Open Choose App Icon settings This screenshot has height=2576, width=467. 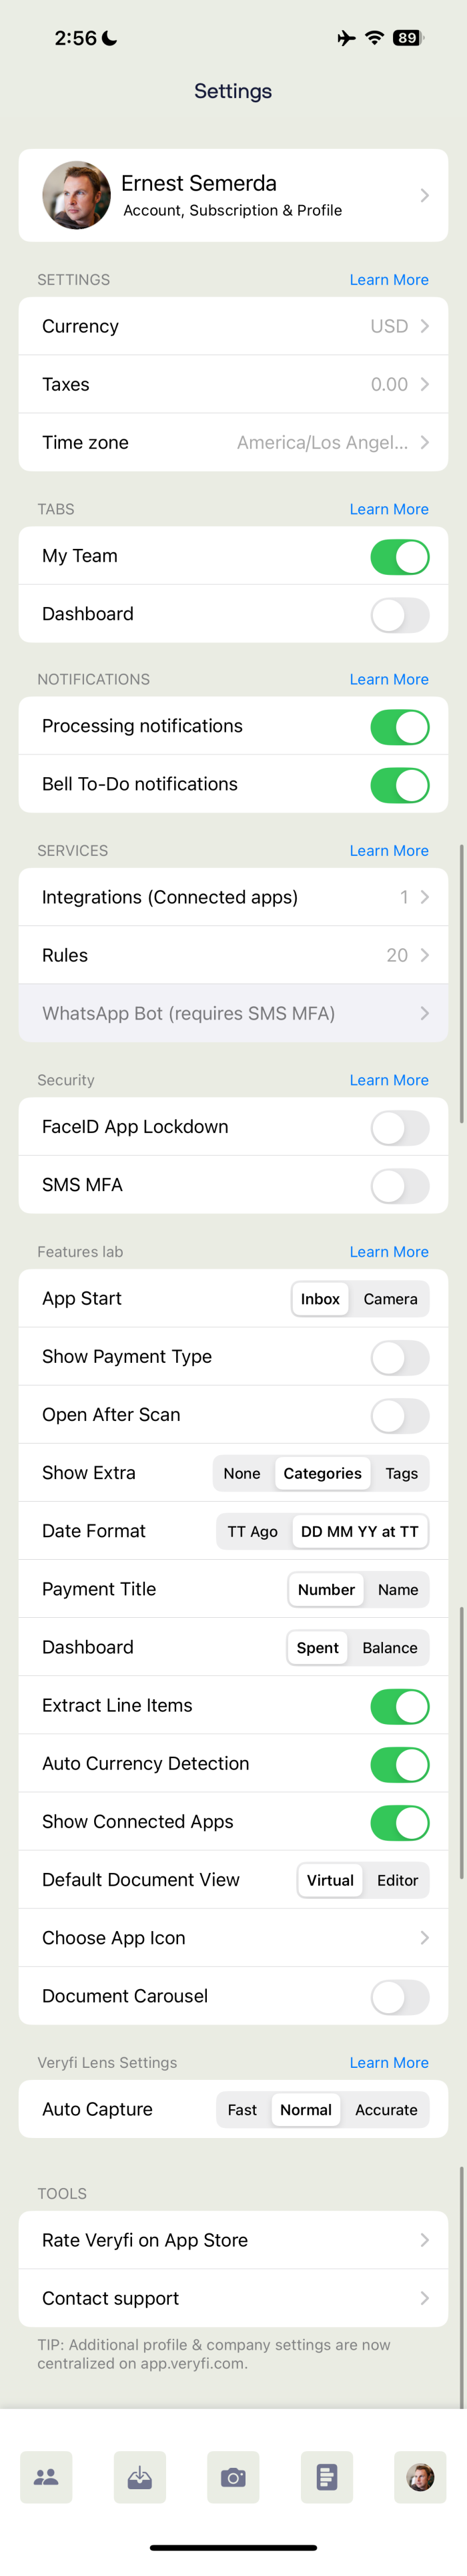(233, 1937)
